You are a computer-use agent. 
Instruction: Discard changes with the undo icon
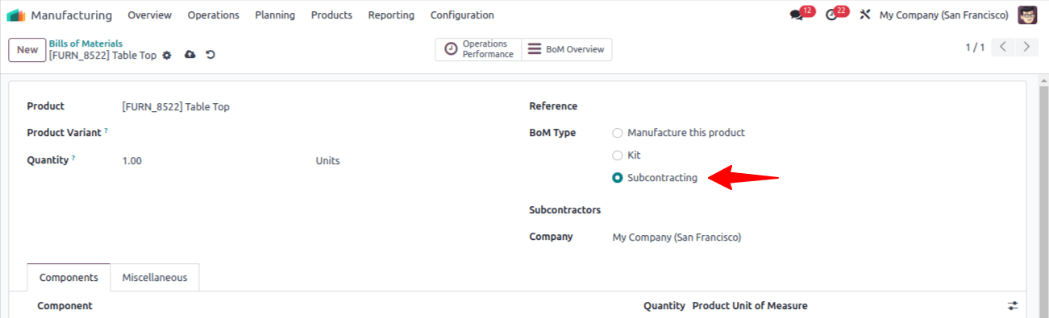(x=210, y=55)
